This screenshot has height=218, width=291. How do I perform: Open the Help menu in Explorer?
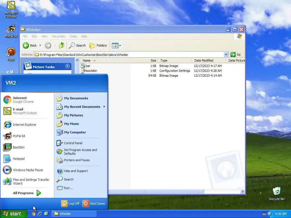coord(84,36)
